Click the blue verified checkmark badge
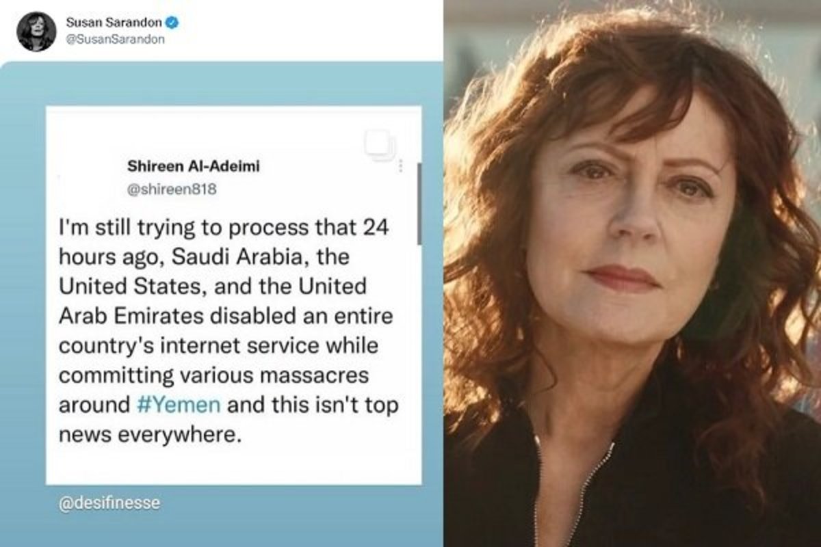Image resolution: width=821 pixels, height=547 pixels. click(x=174, y=23)
